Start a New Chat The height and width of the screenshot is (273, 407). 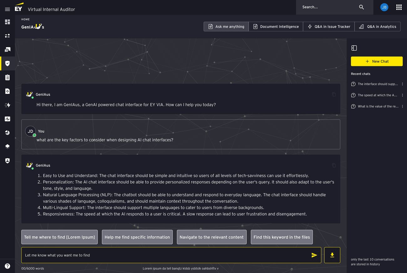377,61
